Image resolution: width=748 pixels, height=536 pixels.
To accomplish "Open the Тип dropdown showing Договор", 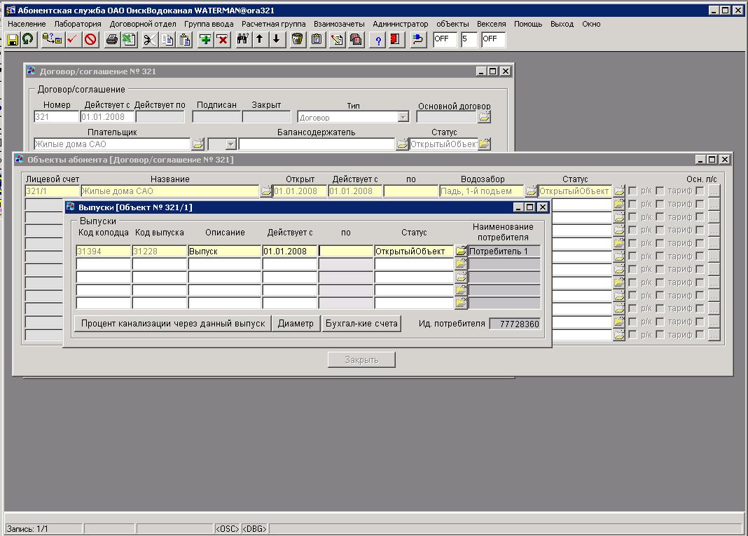I will point(403,117).
